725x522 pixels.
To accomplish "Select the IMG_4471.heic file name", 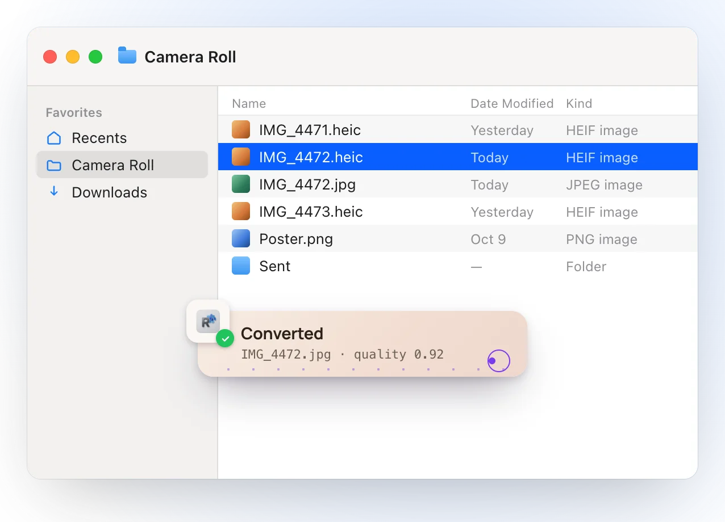I will click(x=310, y=130).
